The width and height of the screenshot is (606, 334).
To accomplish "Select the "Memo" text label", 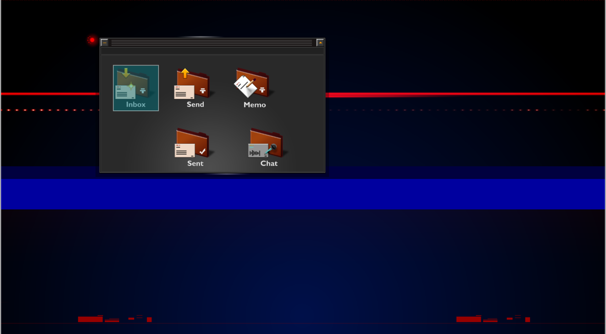I will coord(255,105).
